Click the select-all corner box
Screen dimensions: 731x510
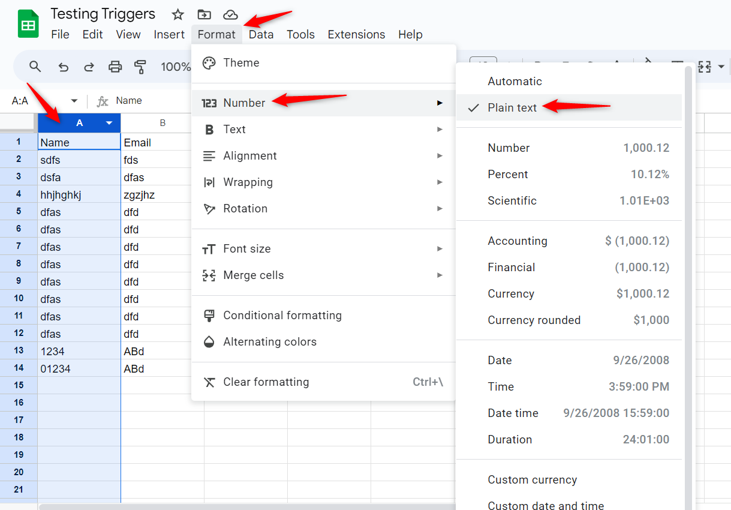(18, 123)
